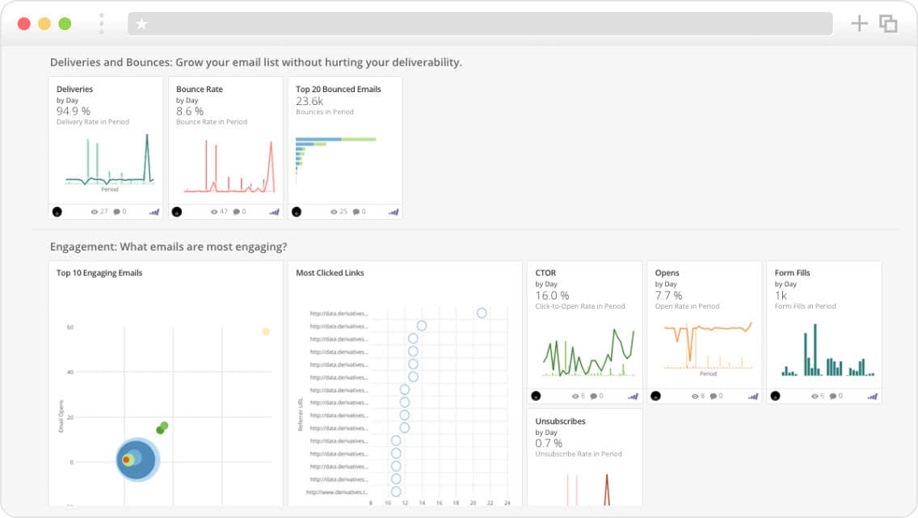
Task: Click the purple stats icon on the Deliveries tile
Action: (x=154, y=212)
